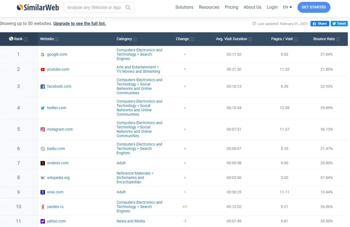Click the Facebook Share button

pyautogui.click(x=320, y=24)
